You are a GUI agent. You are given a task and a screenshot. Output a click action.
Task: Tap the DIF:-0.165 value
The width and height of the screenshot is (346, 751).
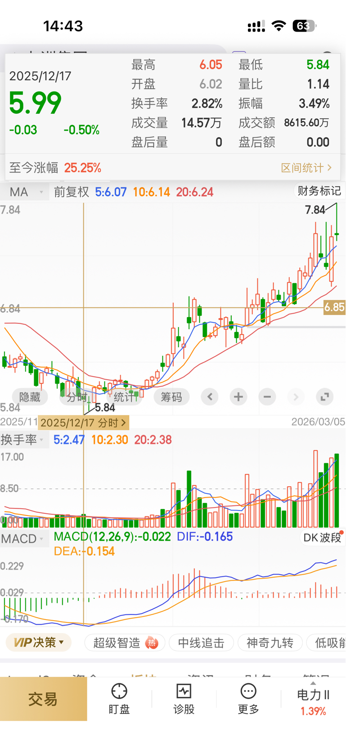coord(205,537)
